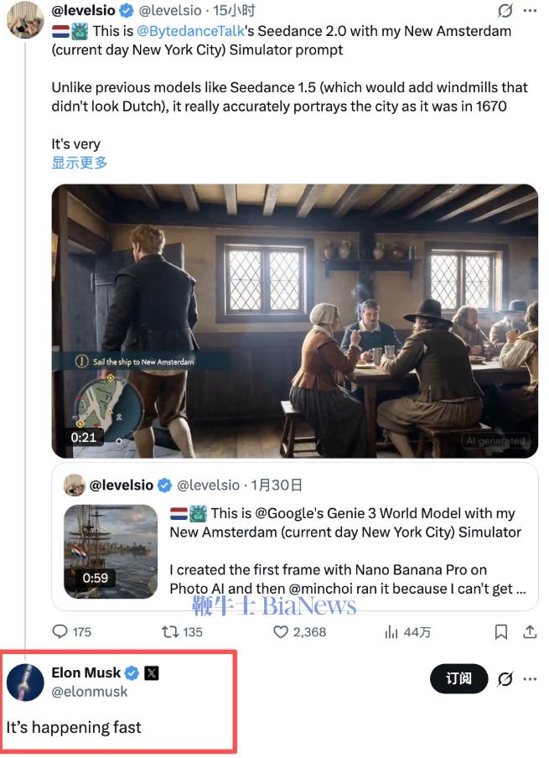This screenshot has height=758, width=549.
Task: Click Grok icon beside subscribe button
Action: click(505, 678)
